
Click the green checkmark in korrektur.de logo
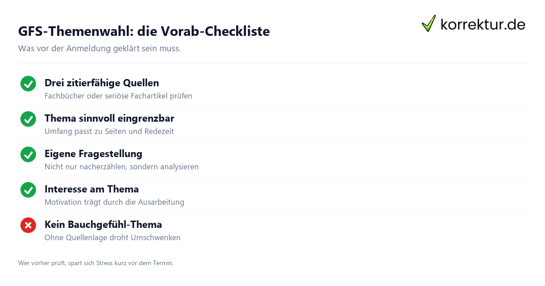pos(429,23)
